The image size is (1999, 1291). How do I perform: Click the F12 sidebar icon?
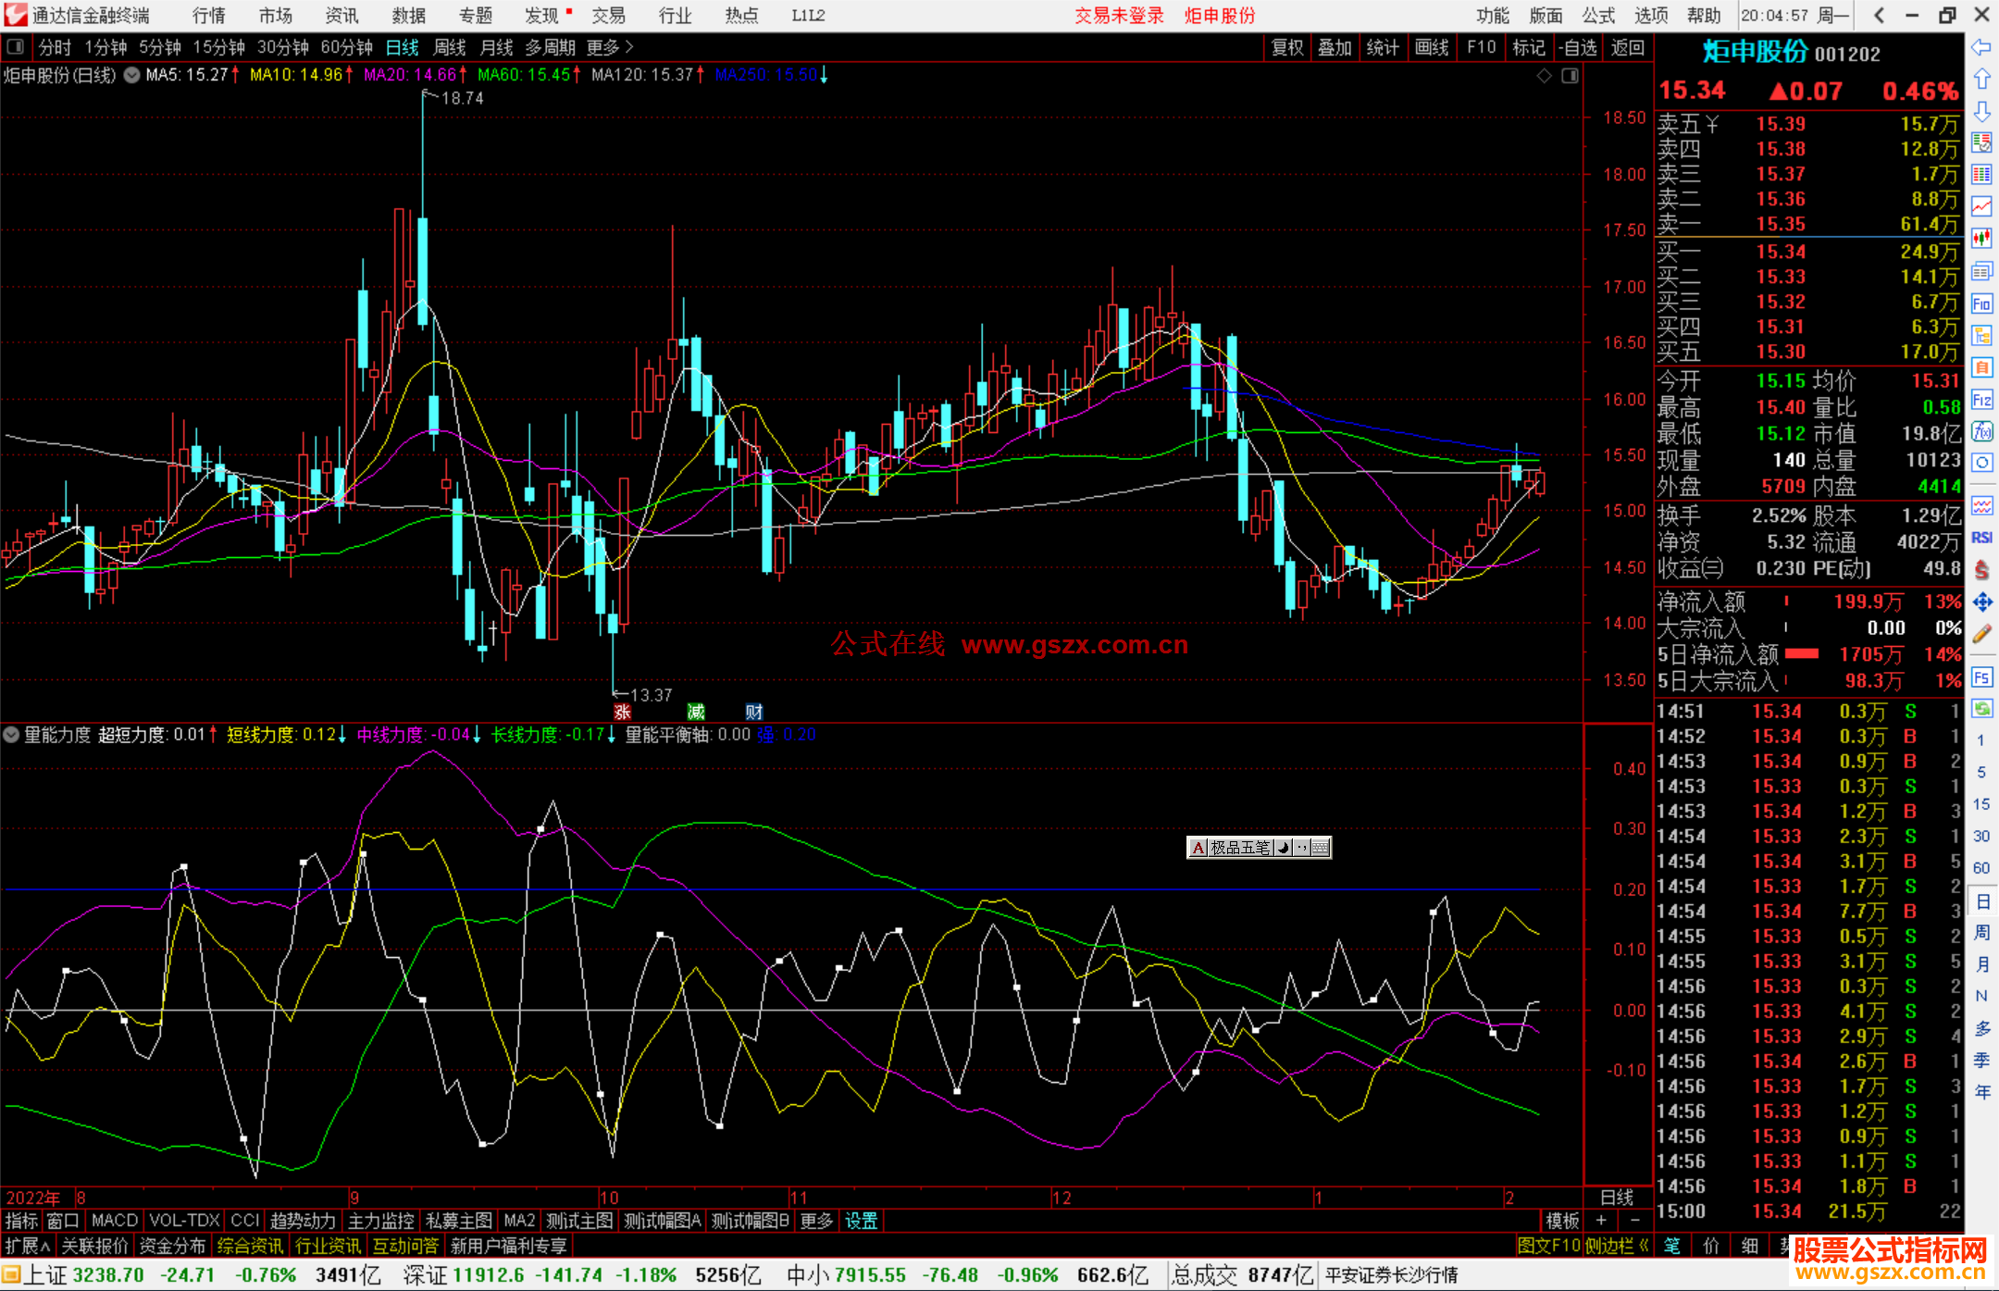pyautogui.click(x=1981, y=400)
